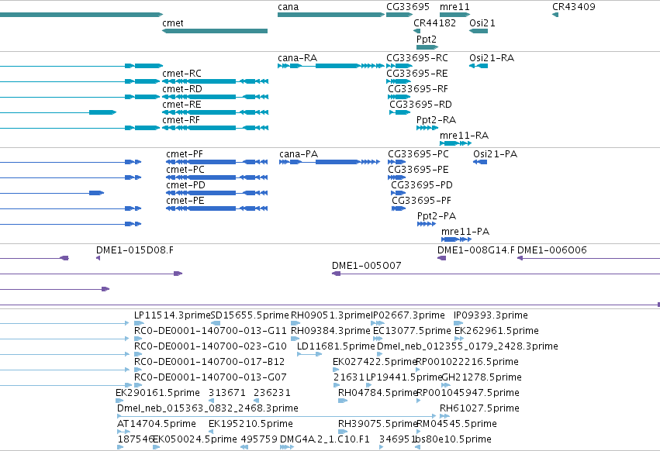Click EST SD15655.5prime label
The image size is (660, 451).
click(250, 315)
